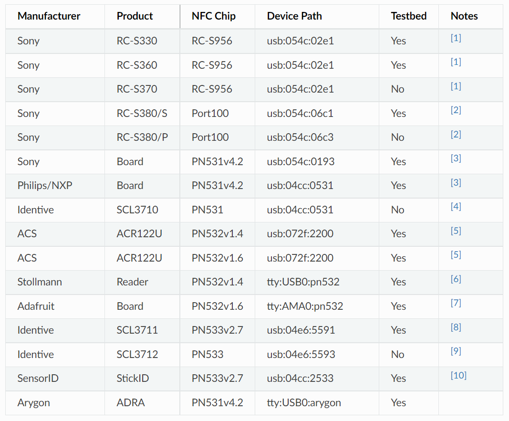Viewport: 509px width, 421px height.
Task: Follow footnote [2] in the RC-S380/P row
Action: [x=456, y=135]
